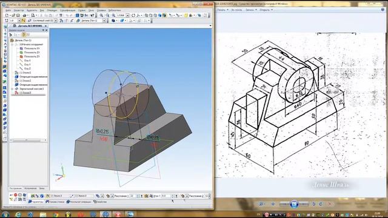Switch to the Тонкая стенка property tab
Viewport: 388px width, 218px height.
pos(55,202)
